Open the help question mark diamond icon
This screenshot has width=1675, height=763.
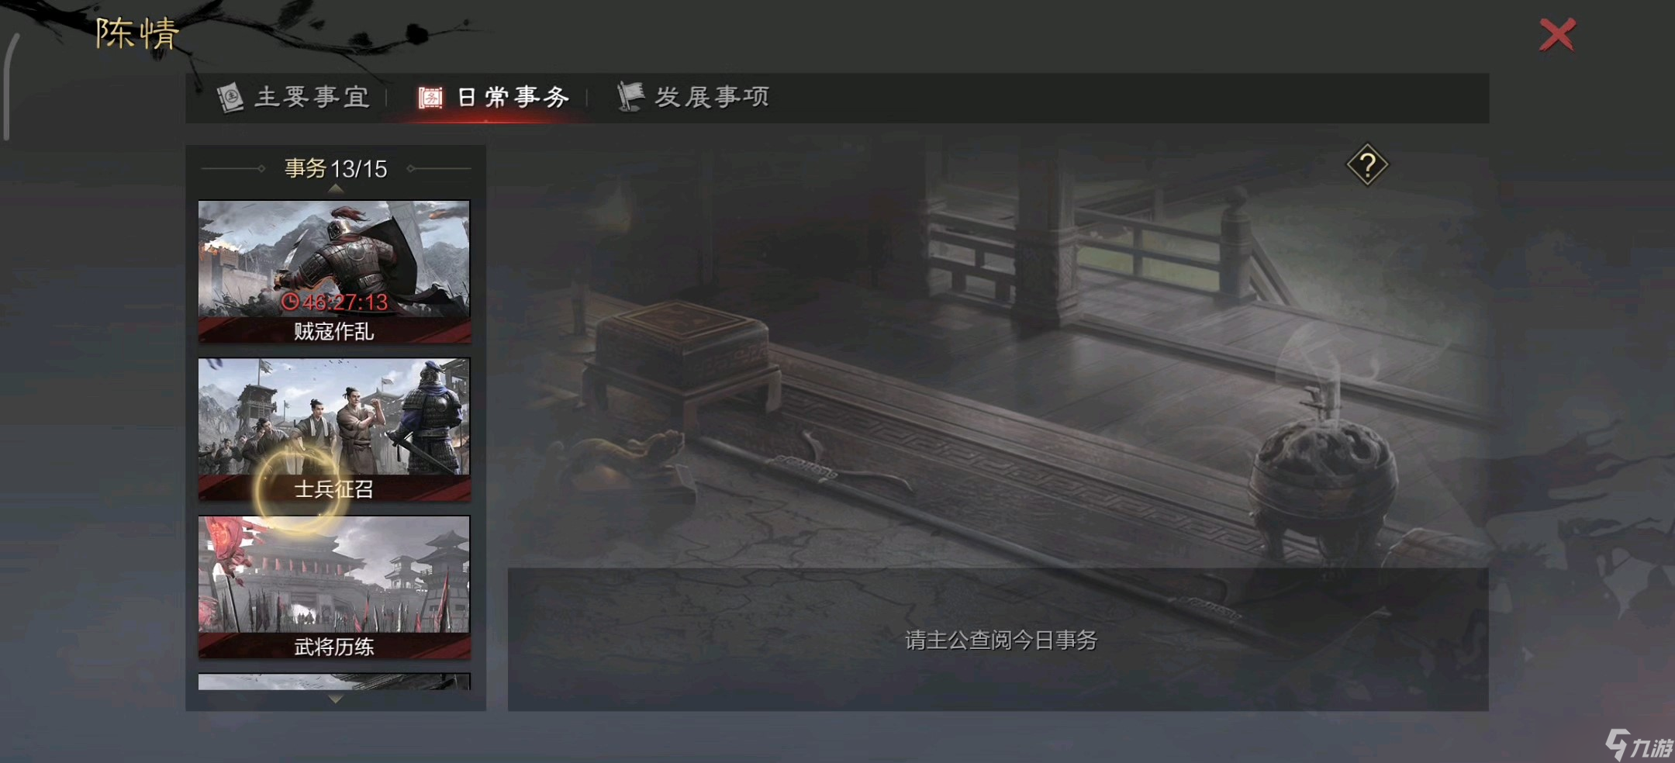point(1367,164)
